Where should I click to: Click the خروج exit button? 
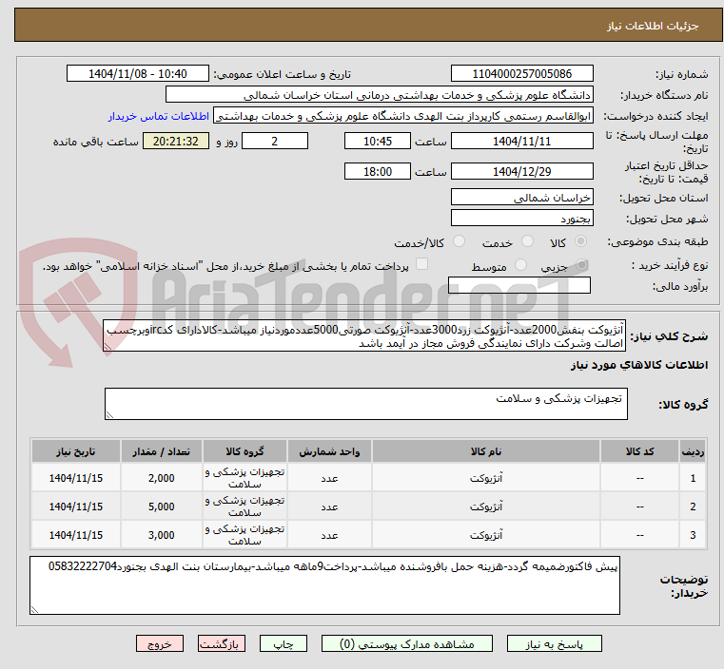pyautogui.click(x=160, y=643)
